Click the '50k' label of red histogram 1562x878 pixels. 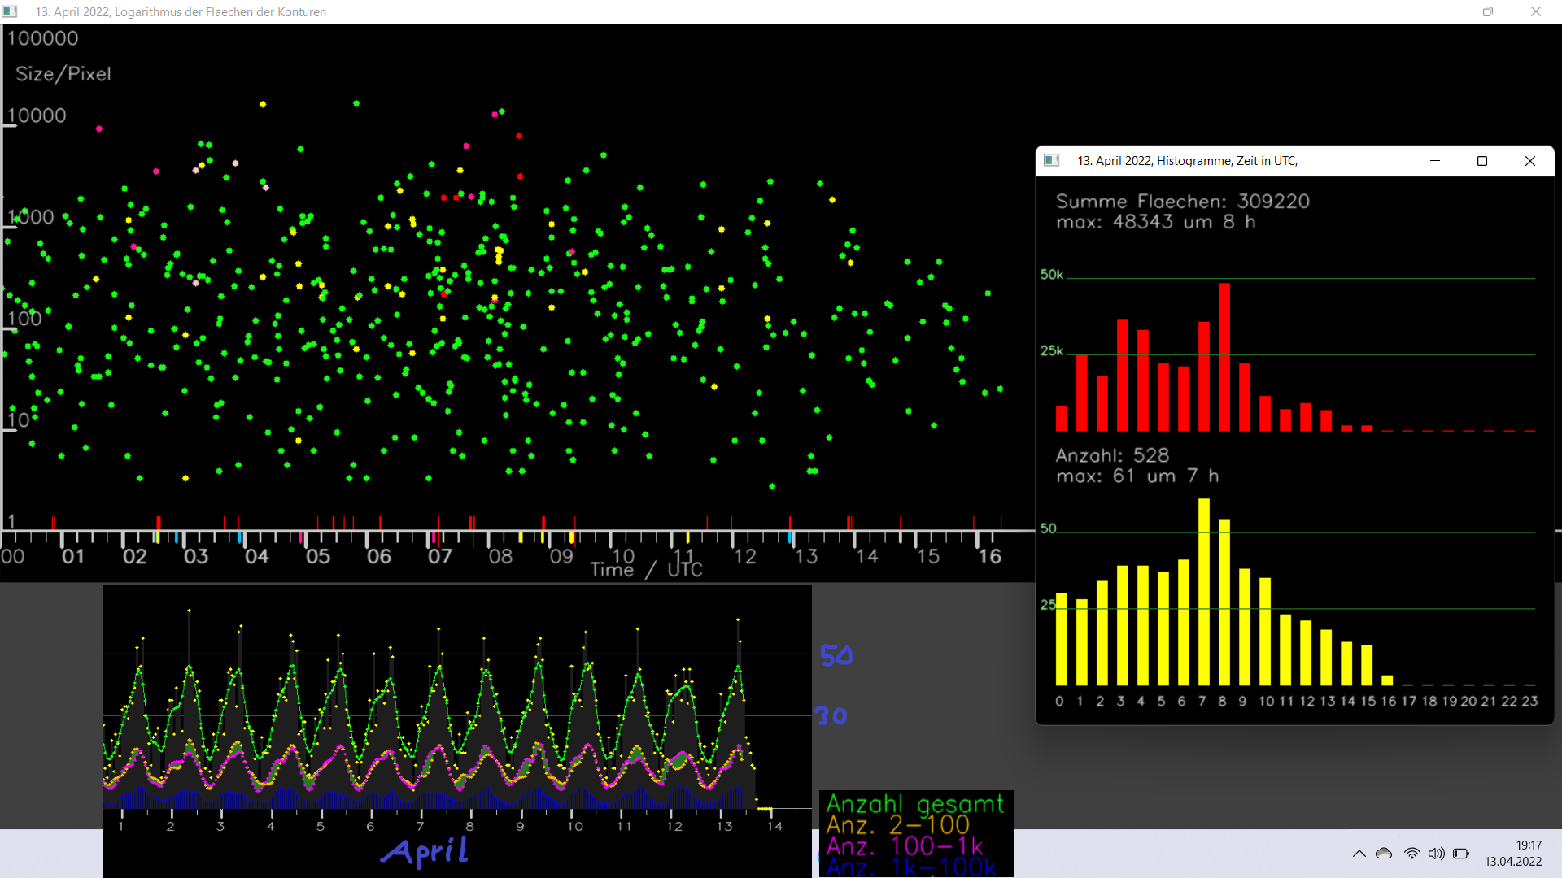(x=1051, y=275)
